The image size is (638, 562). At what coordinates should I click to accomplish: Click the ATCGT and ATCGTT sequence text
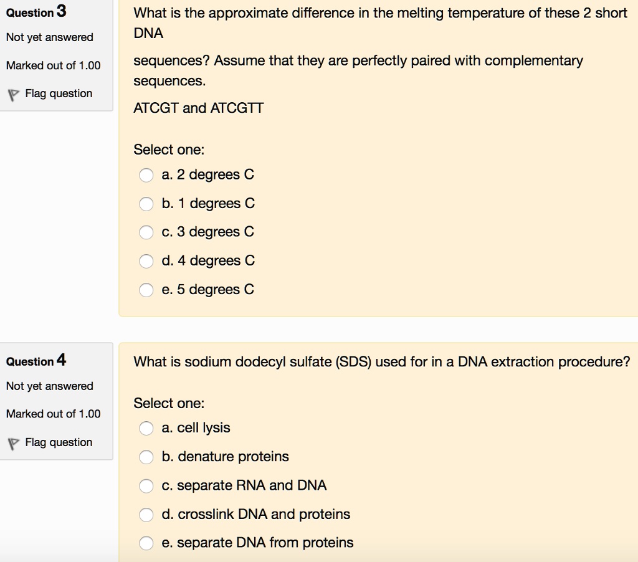pos(199,108)
